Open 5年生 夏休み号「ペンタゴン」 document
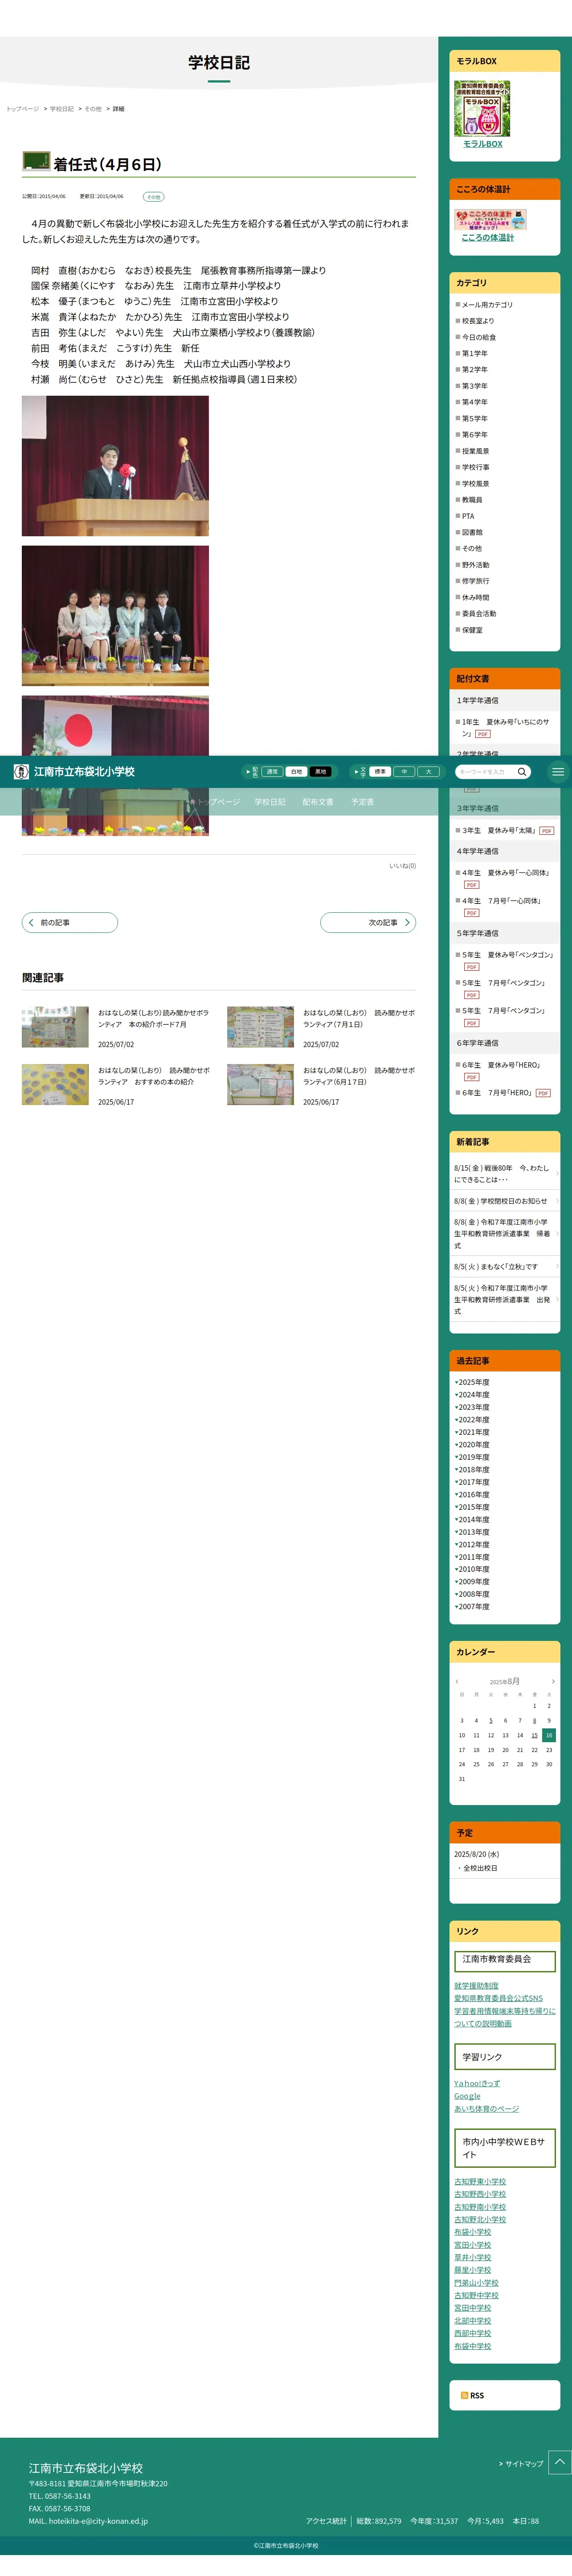This screenshot has height=2576, width=572. coord(507,955)
